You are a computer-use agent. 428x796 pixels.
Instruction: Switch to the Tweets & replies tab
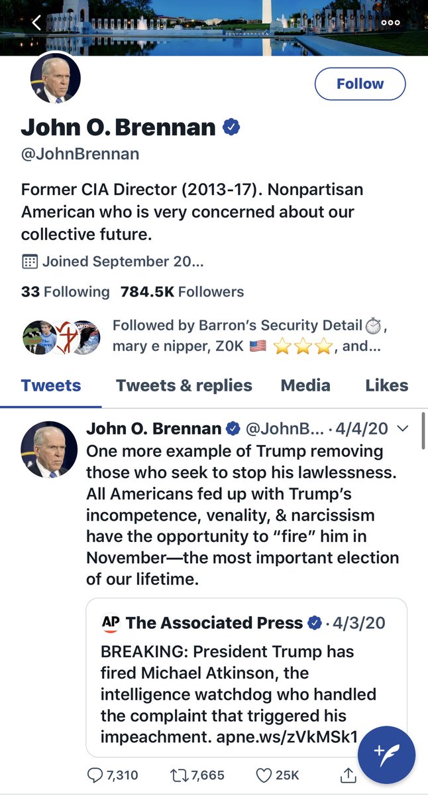coord(184,385)
